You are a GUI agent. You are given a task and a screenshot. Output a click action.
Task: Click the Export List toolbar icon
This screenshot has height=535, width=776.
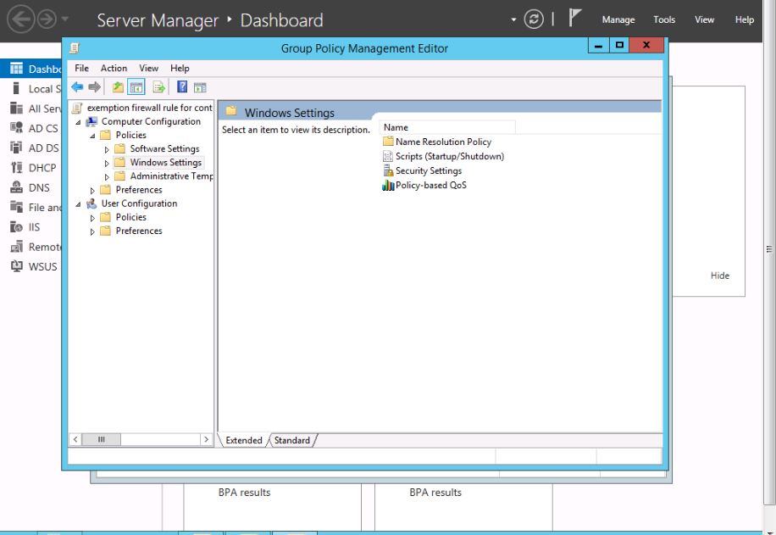pyautogui.click(x=159, y=87)
